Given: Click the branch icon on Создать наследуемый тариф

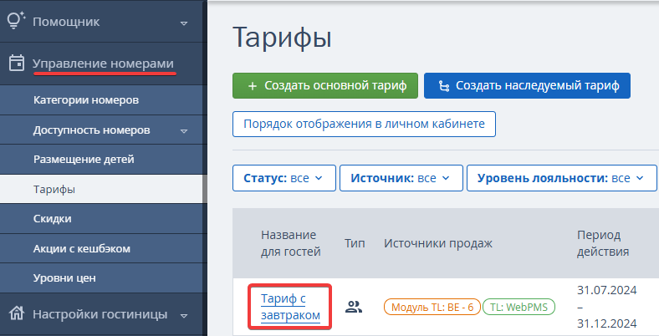Looking at the screenshot, I should [x=444, y=86].
